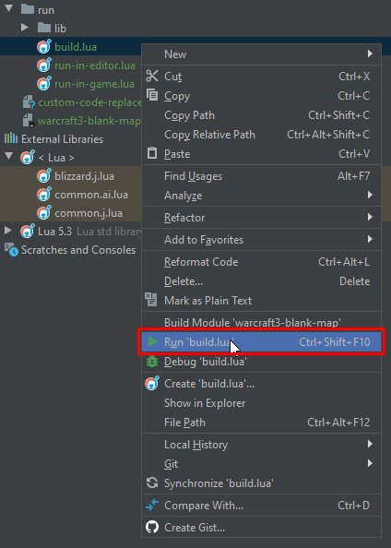Choose Build Module 'warcraft3-blank-map'
391x548 pixels.
pyautogui.click(x=261, y=322)
